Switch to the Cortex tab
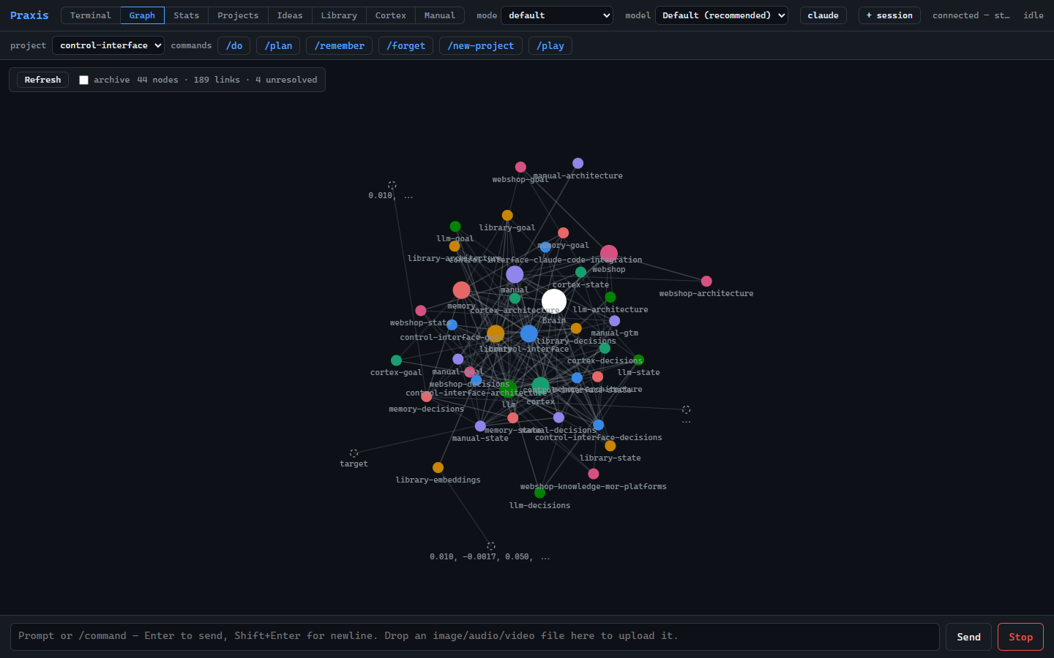 coord(391,15)
